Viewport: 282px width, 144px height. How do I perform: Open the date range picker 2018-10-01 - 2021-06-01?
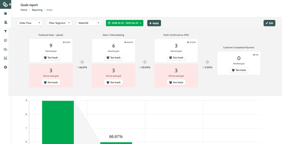(x=124, y=23)
